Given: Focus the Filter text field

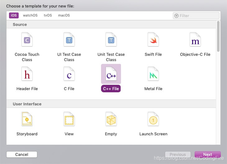Looking at the screenshot, I should pos(196,16).
